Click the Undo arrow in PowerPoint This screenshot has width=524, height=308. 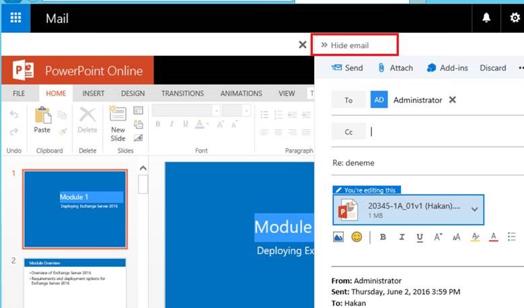pyautogui.click(x=13, y=114)
